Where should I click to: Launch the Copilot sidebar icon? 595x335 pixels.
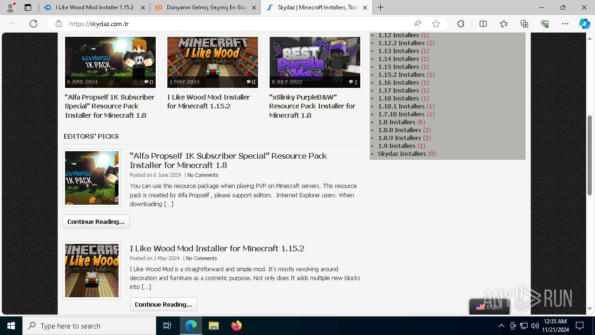point(584,24)
